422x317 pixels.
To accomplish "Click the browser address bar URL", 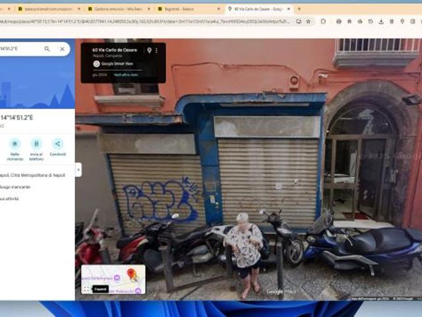I will [x=145, y=21].
